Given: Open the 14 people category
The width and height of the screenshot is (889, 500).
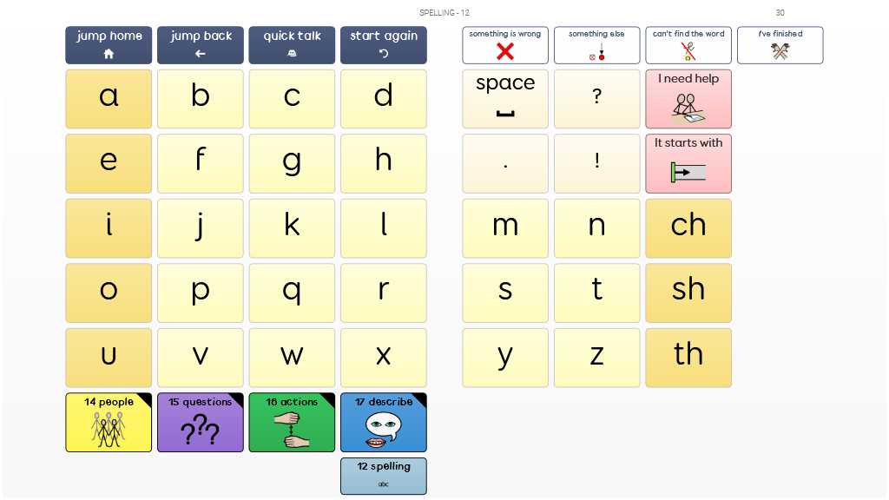Looking at the screenshot, I should pos(109,422).
